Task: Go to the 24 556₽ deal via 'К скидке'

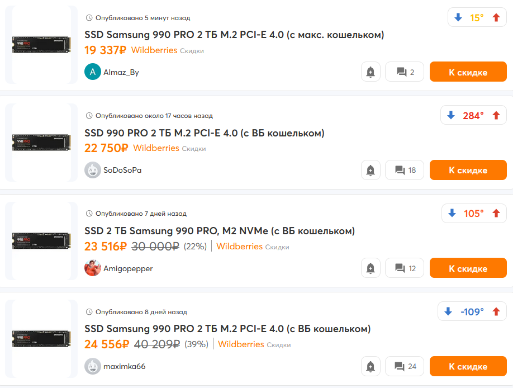Action: (x=468, y=367)
